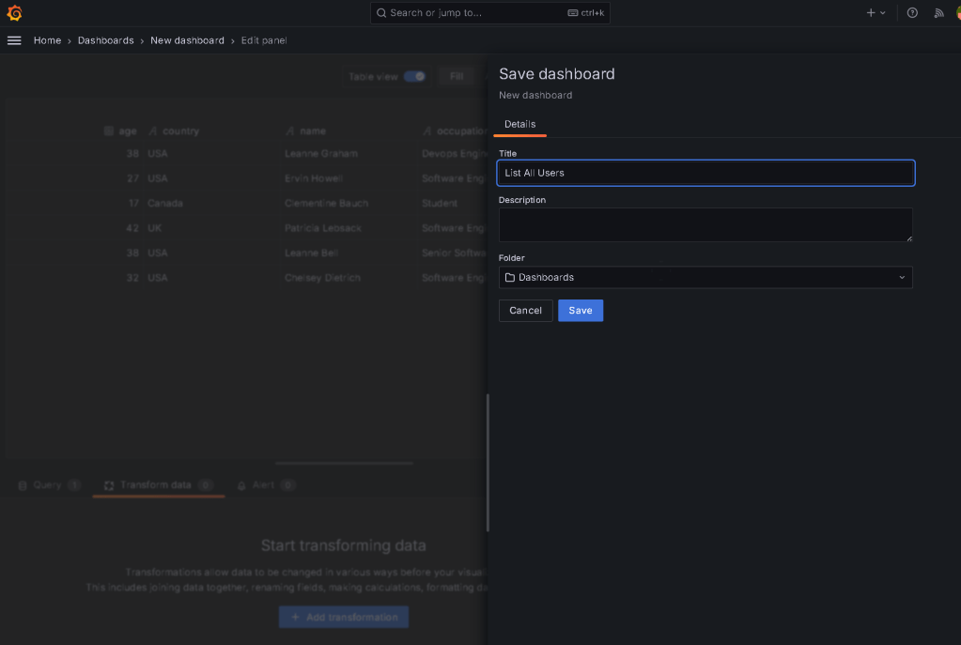Image resolution: width=961 pixels, height=645 pixels.
Task: Click the Cancel button
Action: click(525, 311)
